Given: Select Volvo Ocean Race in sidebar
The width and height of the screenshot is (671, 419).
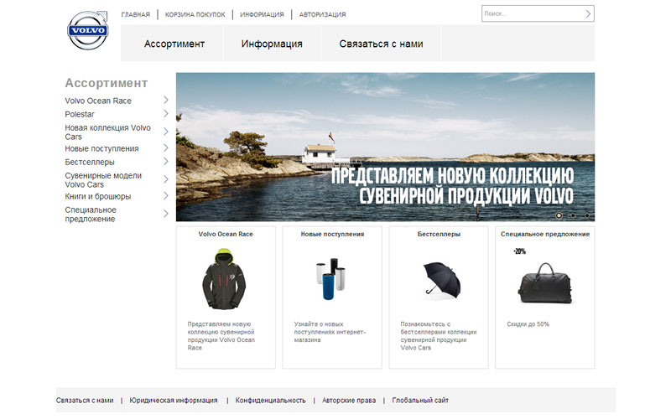Looking at the screenshot, I should click(98, 101).
